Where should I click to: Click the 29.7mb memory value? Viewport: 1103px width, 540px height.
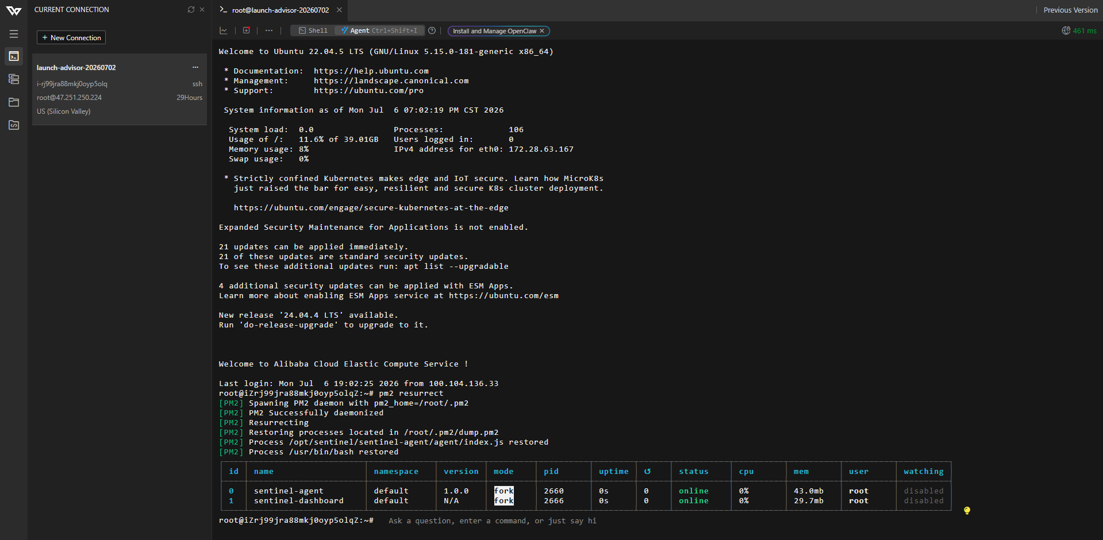[x=809, y=501]
